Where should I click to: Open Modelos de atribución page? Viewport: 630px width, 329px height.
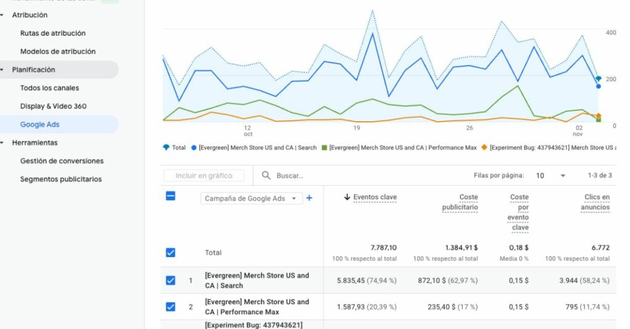58,52
